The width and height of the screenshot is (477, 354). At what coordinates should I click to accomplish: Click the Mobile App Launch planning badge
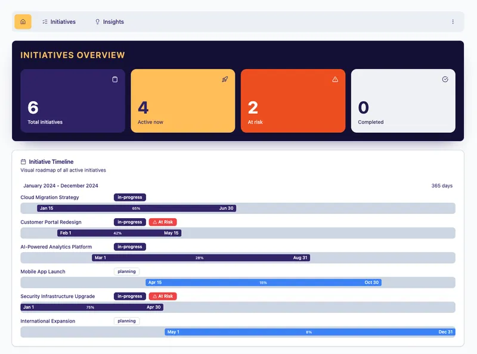pyautogui.click(x=126, y=272)
